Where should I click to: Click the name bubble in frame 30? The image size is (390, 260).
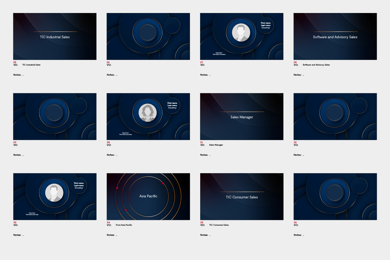[172, 106]
